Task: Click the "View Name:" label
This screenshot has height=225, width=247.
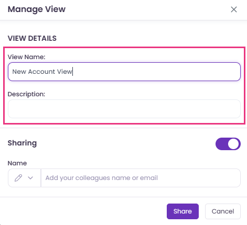Action: click(x=26, y=57)
